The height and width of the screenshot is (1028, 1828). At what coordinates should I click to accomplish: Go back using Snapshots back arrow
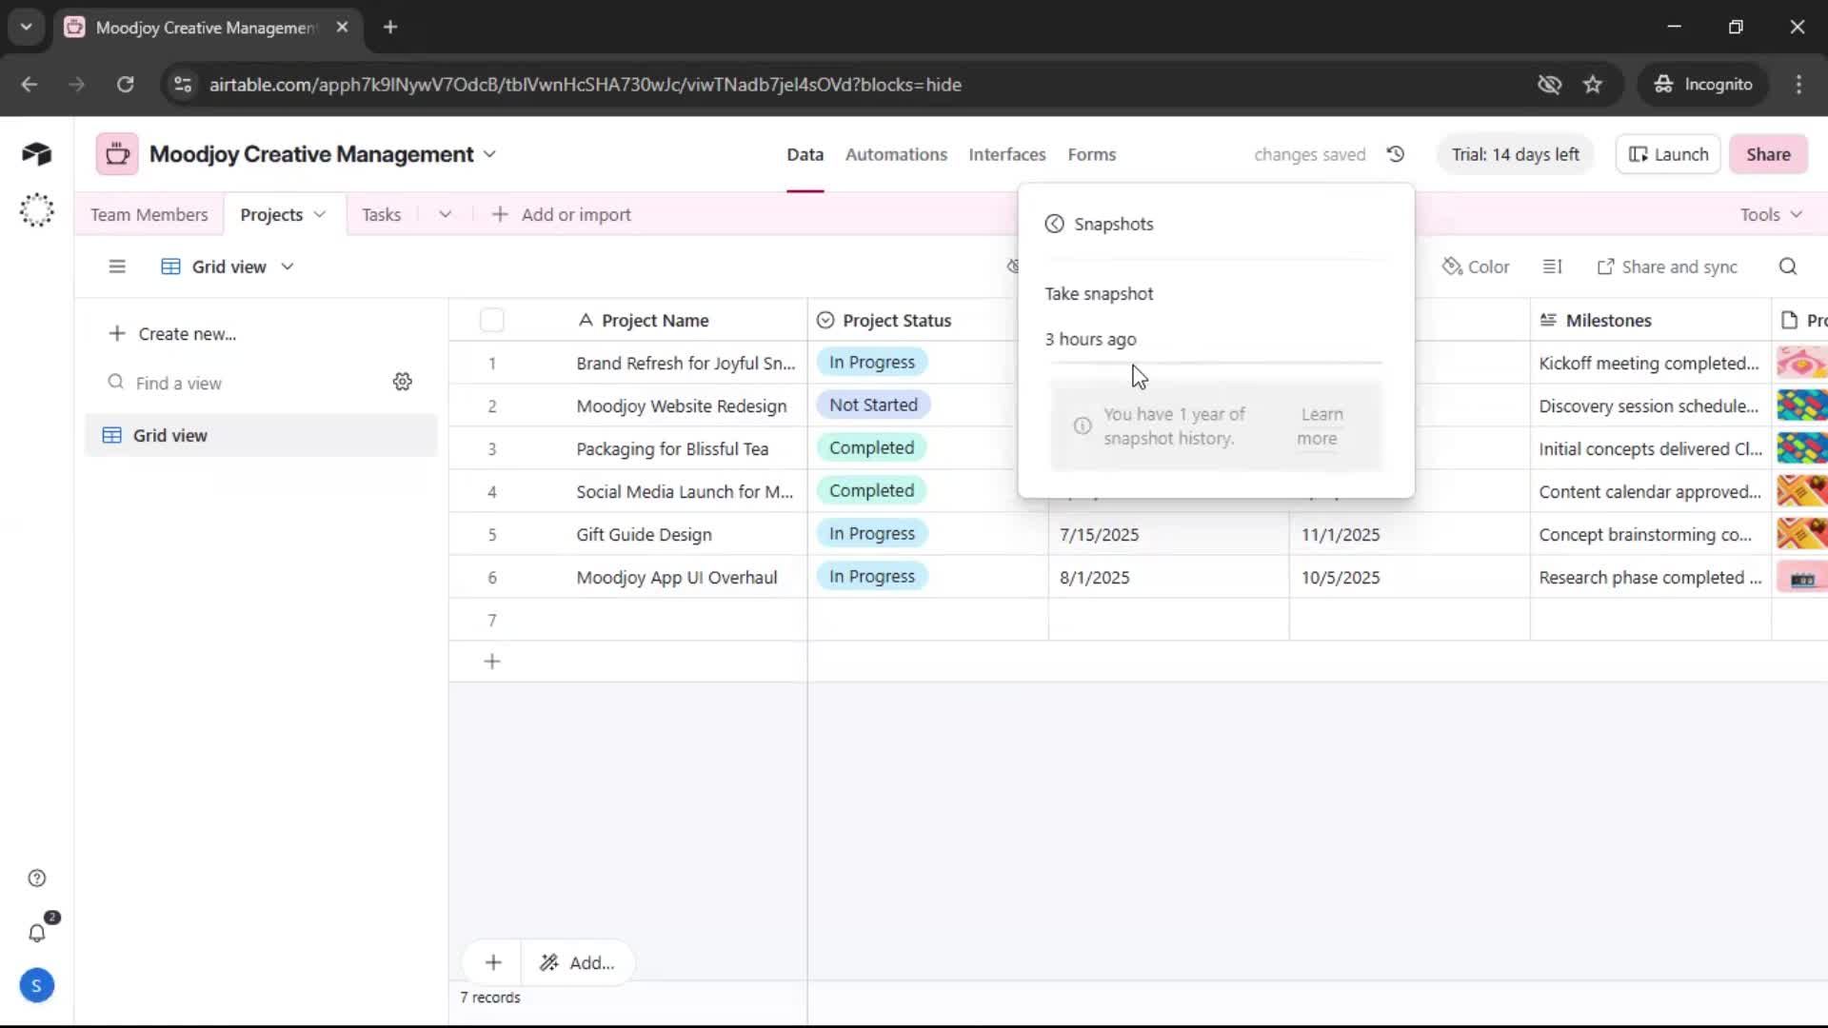click(1054, 224)
